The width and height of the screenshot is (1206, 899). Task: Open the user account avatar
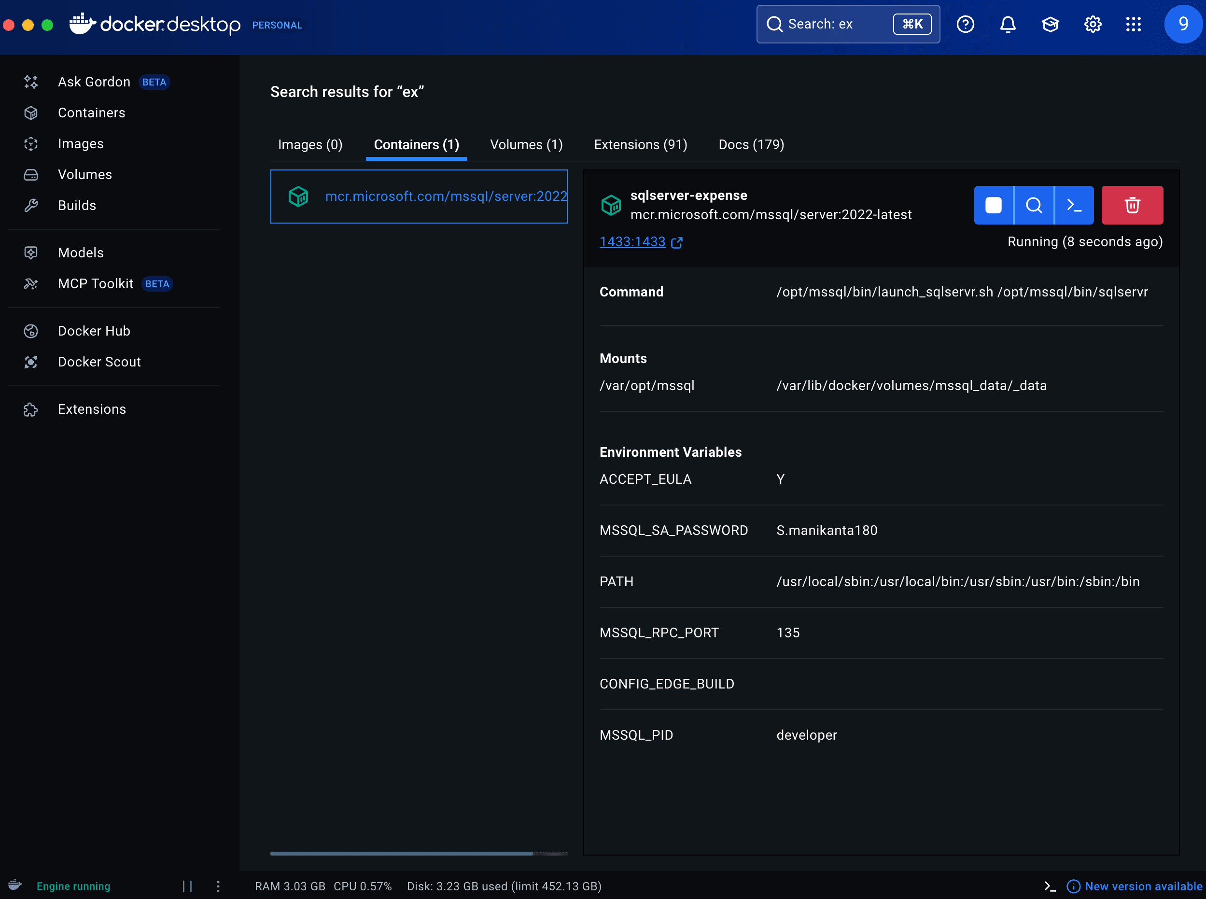(1183, 24)
